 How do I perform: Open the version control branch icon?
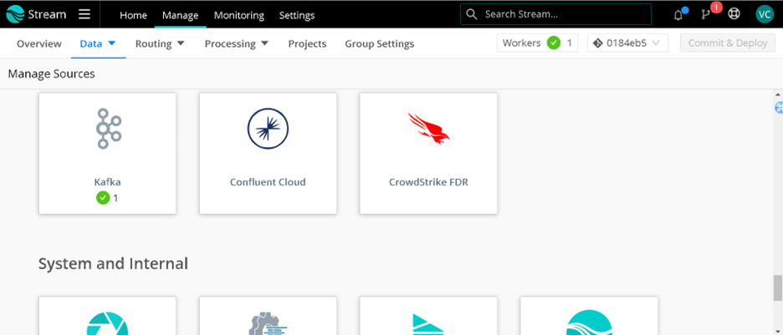705,14
